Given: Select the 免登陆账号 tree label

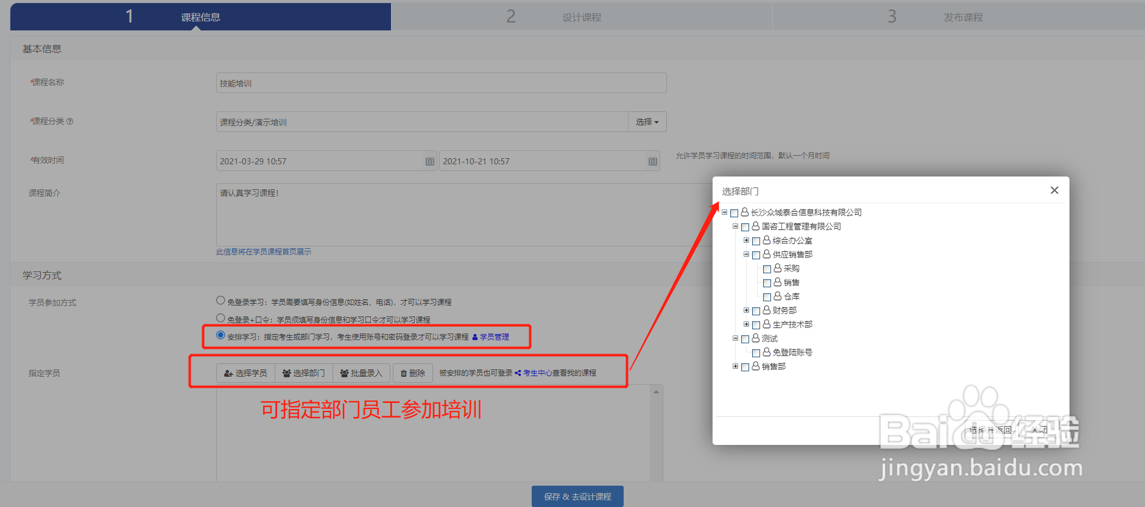Looking at the screenshot, I should coord(792,352).
